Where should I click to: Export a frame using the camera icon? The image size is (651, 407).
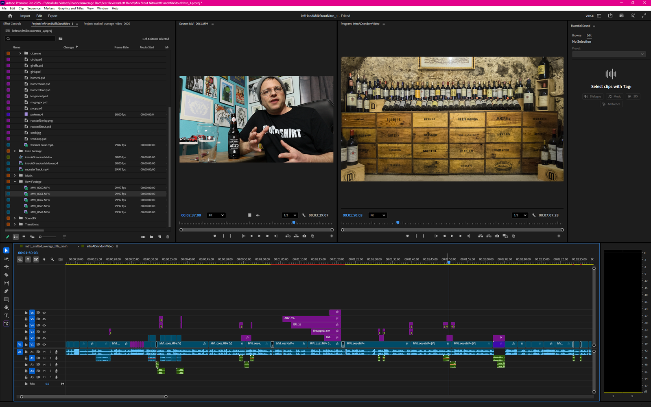[x=304, y=236]
